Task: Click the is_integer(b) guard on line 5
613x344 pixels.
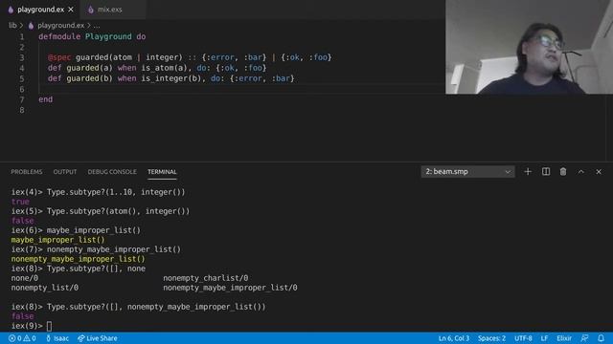Action: pos(170,78)
